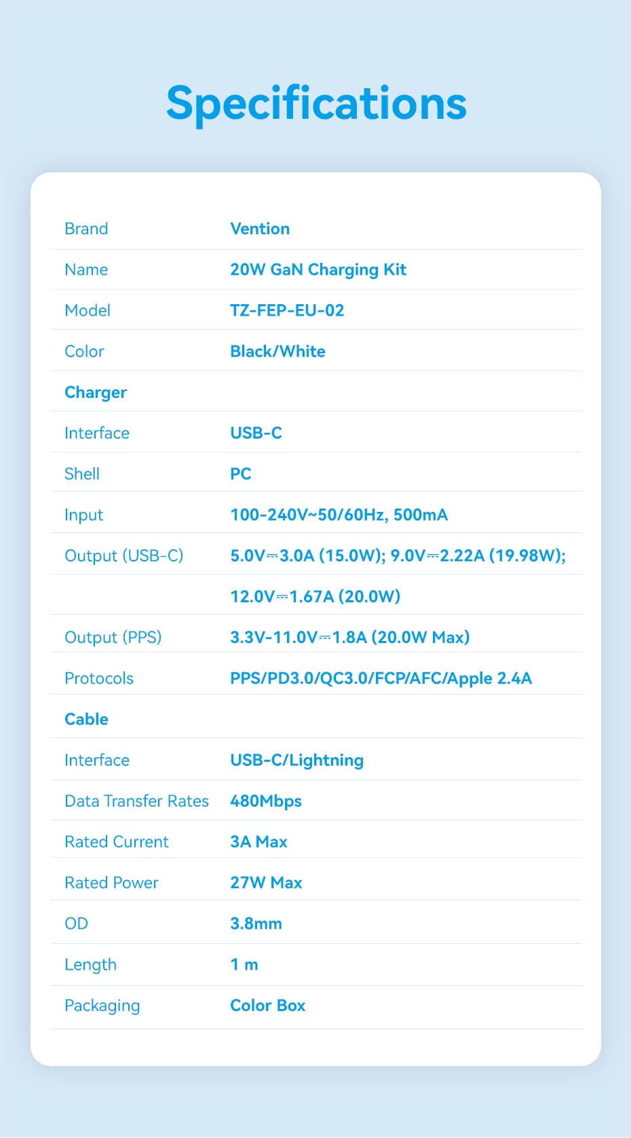Select the 'Shell' label
Screen dimensions: 631x1138
(82, 474)
